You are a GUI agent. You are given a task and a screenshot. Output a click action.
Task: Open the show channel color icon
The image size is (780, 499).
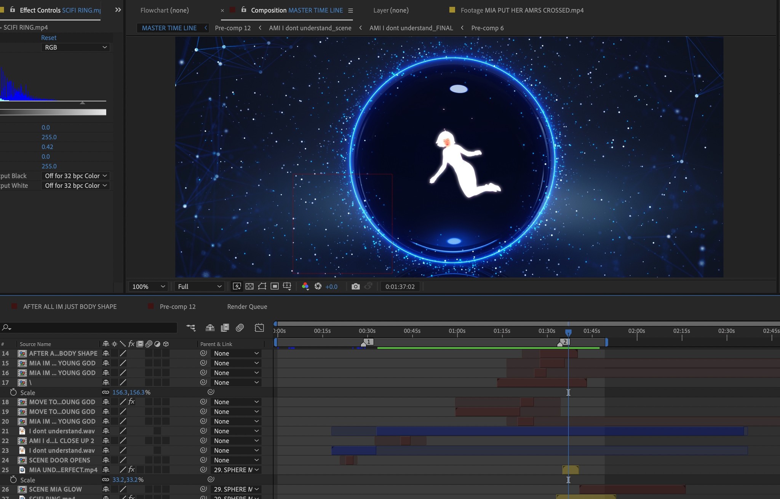(305, 286)
